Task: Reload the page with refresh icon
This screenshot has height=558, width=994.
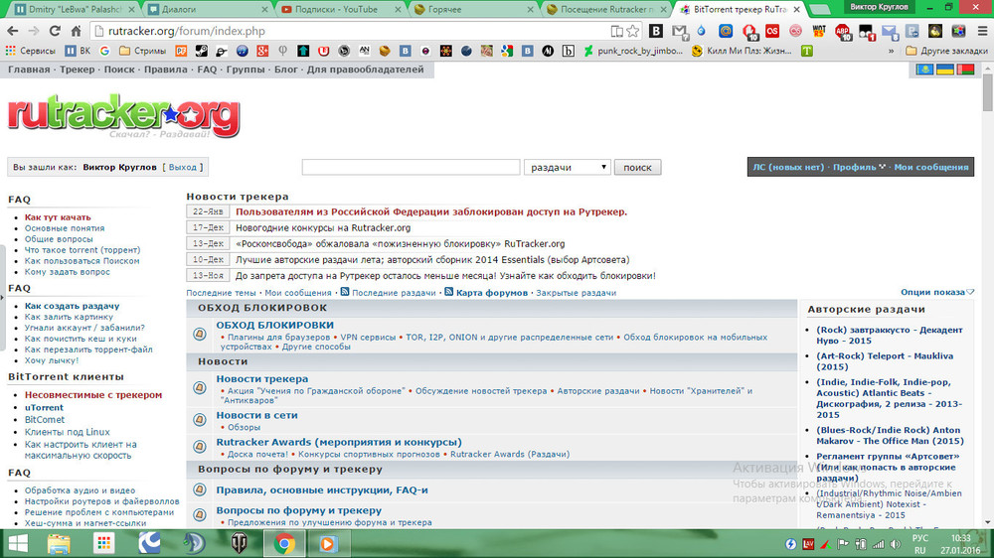Action: click(x=55, y=31)
